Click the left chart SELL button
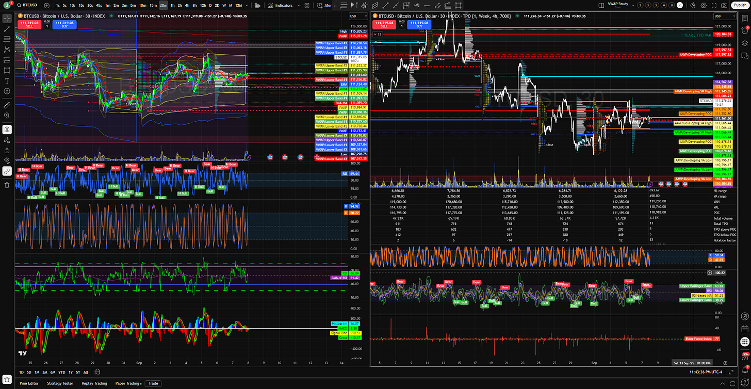Screen dimensions: 751x389 [29, 25]
